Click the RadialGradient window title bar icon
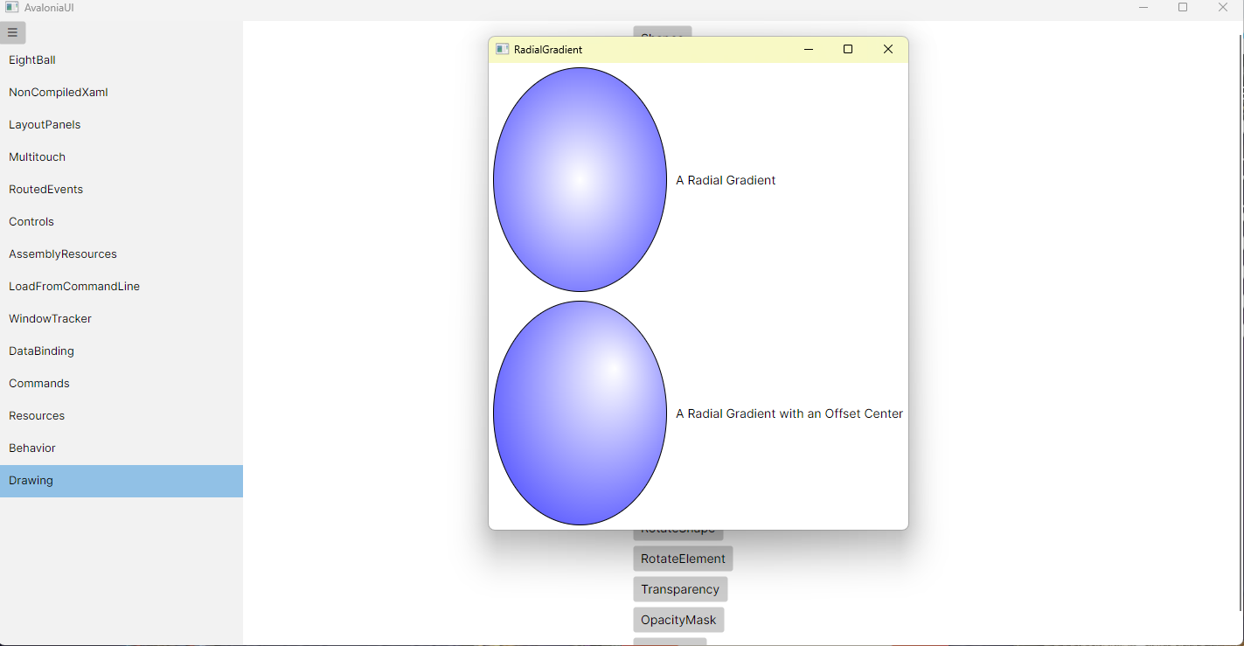 pyautogui.click(x=503, y=49)
